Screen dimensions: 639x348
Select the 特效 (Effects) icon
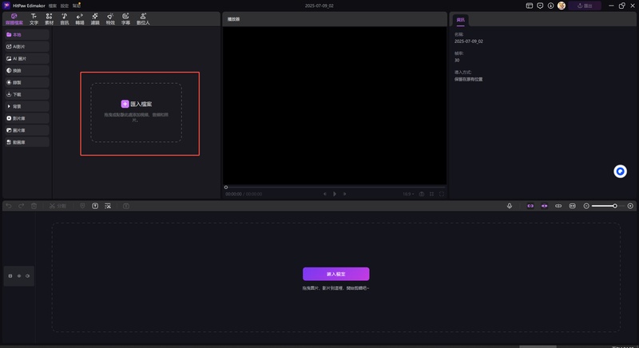pyautogui.click(x=110, y=19)
